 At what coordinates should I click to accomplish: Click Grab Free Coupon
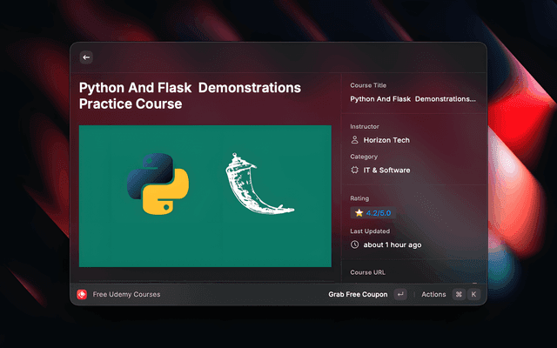point(358,294)
